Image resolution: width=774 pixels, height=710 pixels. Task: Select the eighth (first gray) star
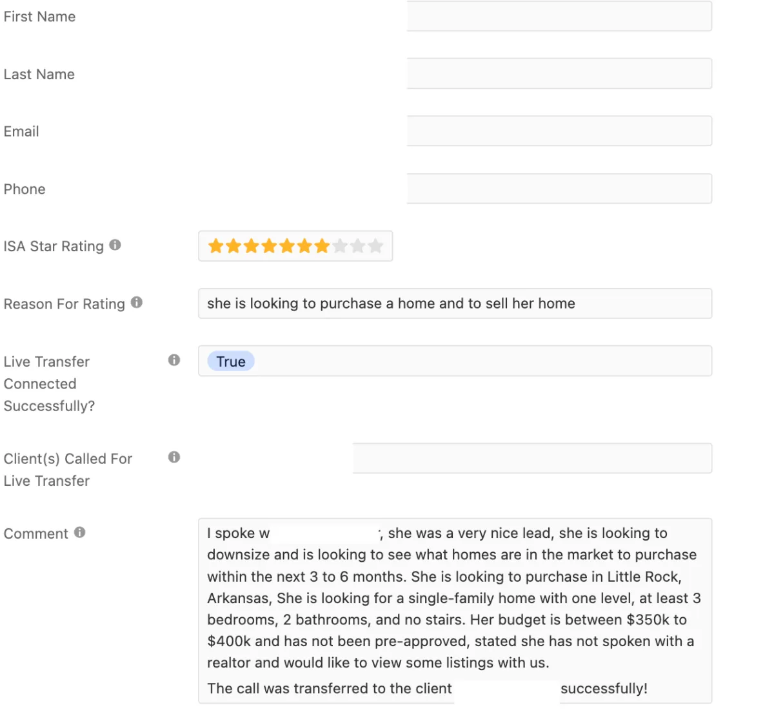pyautogui.click(x=340, y=246)
